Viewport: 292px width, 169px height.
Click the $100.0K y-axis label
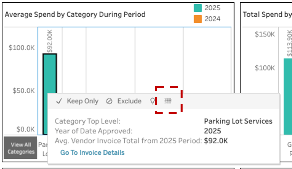(22, 48)
